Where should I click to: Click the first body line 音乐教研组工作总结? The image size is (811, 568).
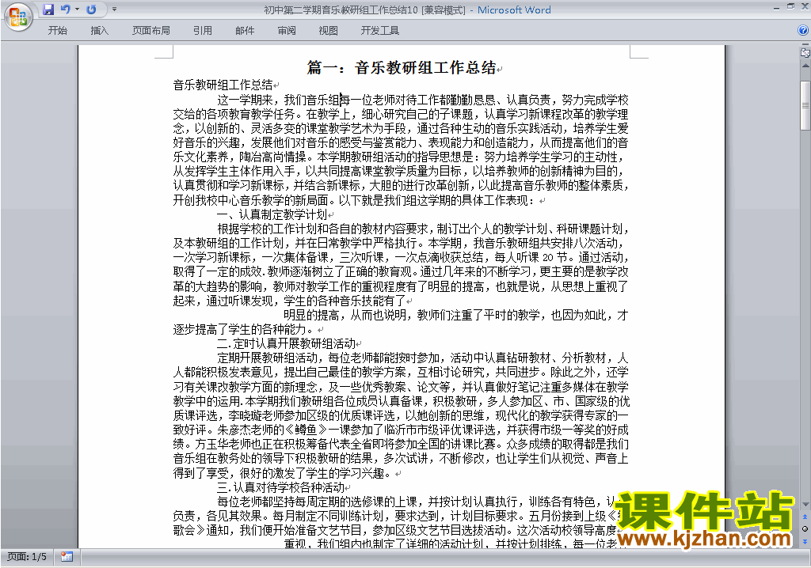point(223,85)
